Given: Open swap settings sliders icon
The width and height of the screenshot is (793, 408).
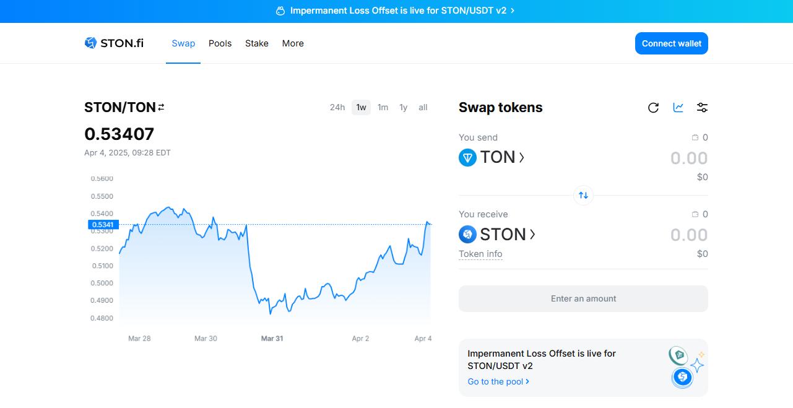Looking at the screenshot, I should tap(702, 107).
